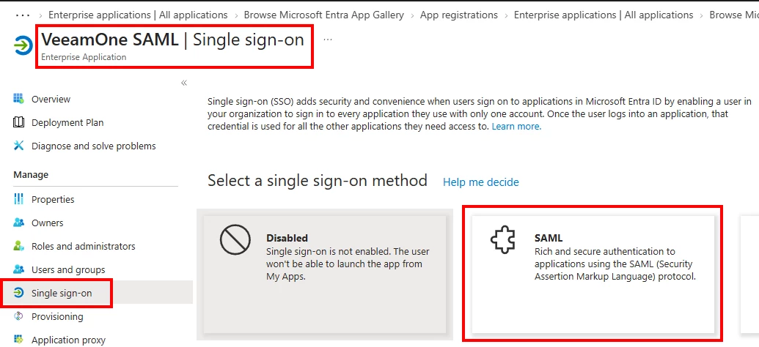Click the Owners people icon
This screenshot has width=759, height=347.
tap(19, 223)
